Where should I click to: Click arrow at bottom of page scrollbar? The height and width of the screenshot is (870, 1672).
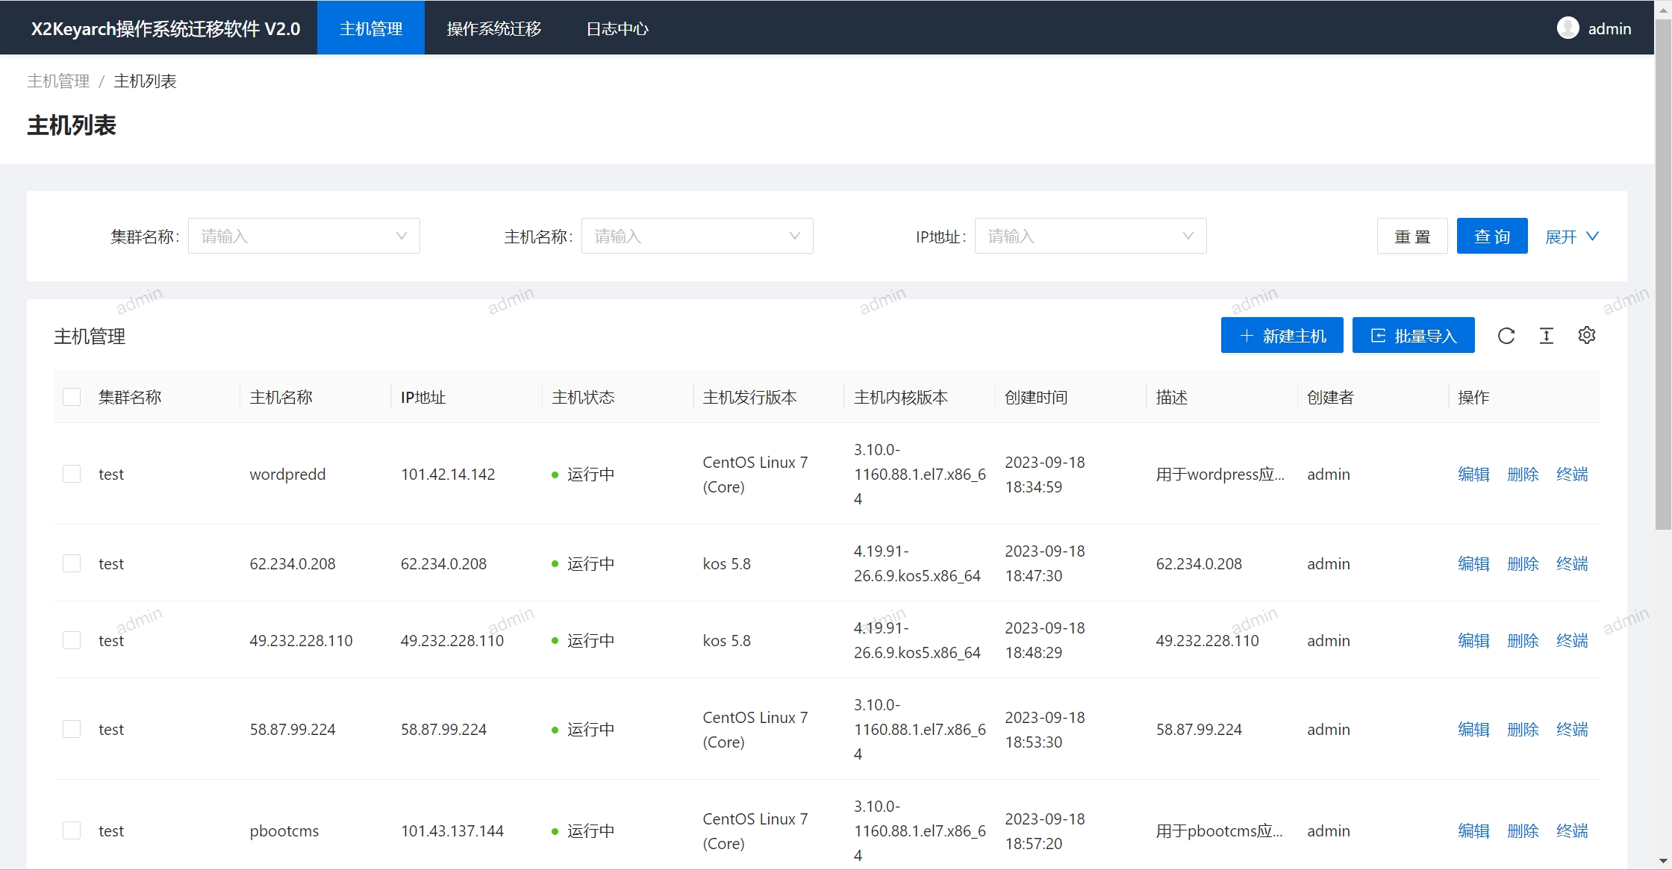coord(1663,862)
